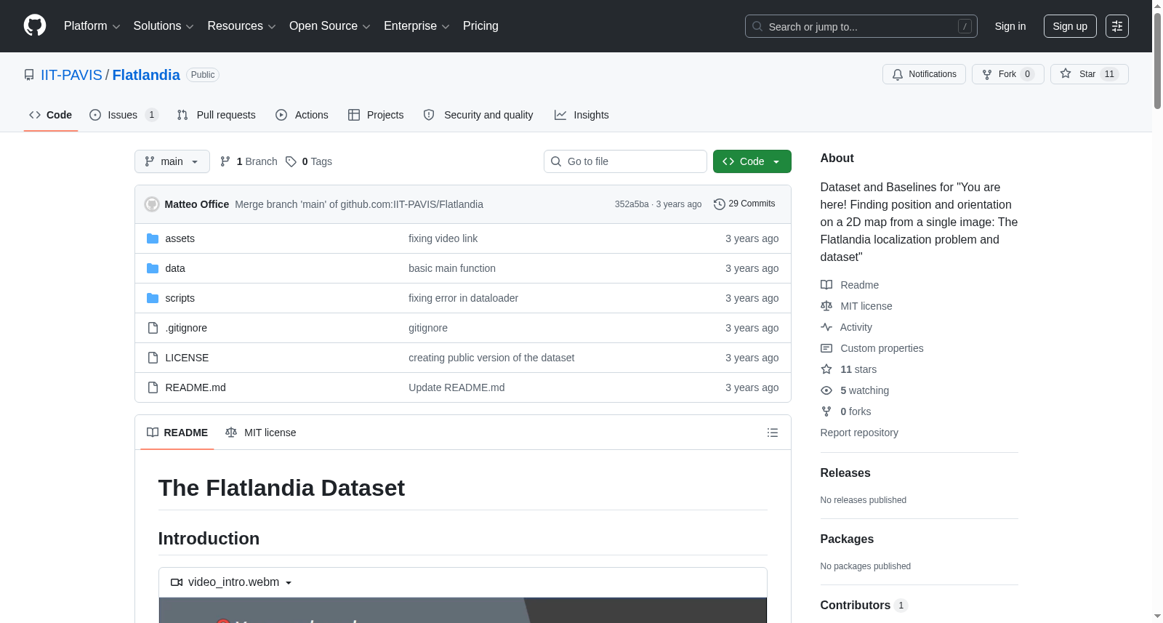
Task: Click the repository icon beside IIT-PAVIS
Action: 29,75
